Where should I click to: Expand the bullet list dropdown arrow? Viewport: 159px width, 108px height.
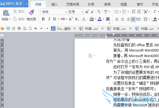[120, 12]
